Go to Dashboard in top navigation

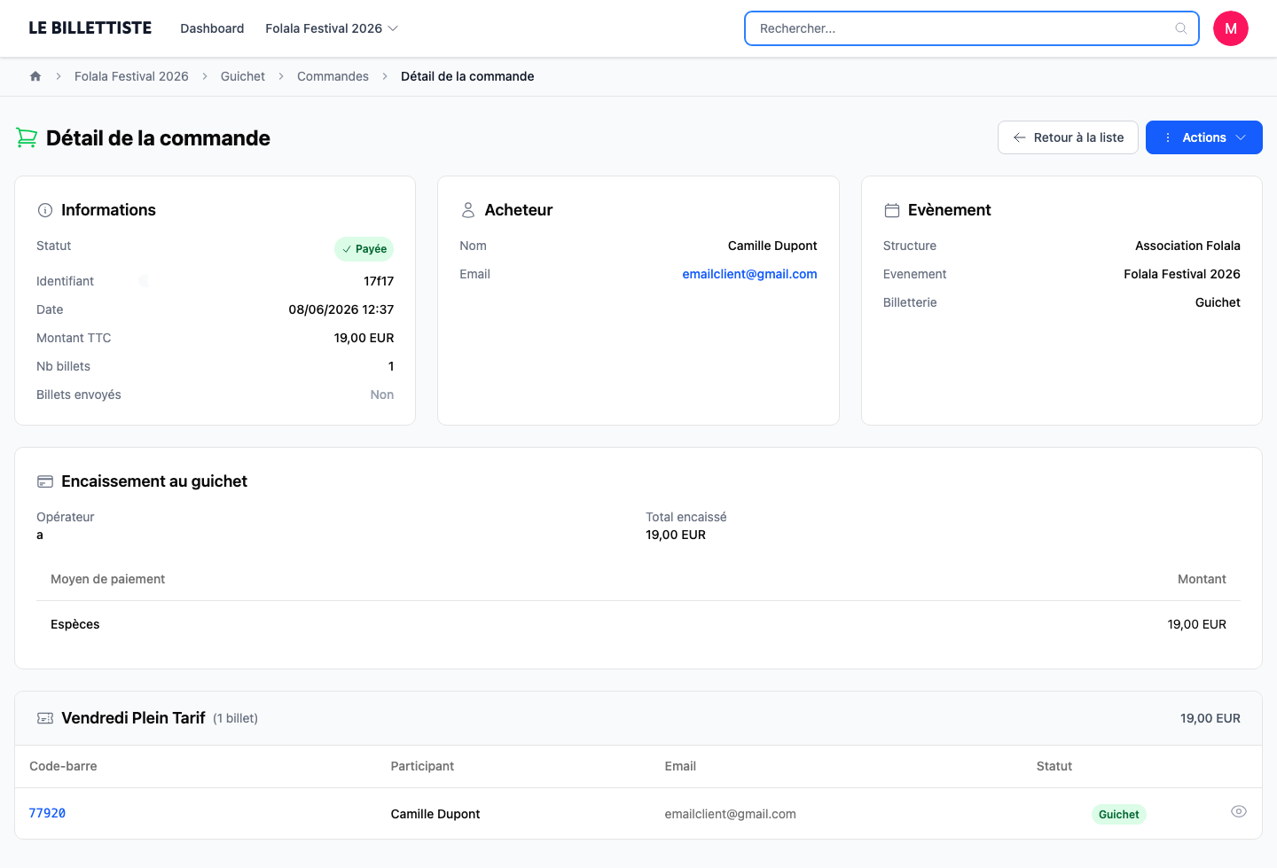click(212, 28)
